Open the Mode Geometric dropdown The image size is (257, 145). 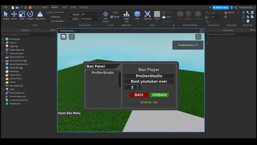60,12
